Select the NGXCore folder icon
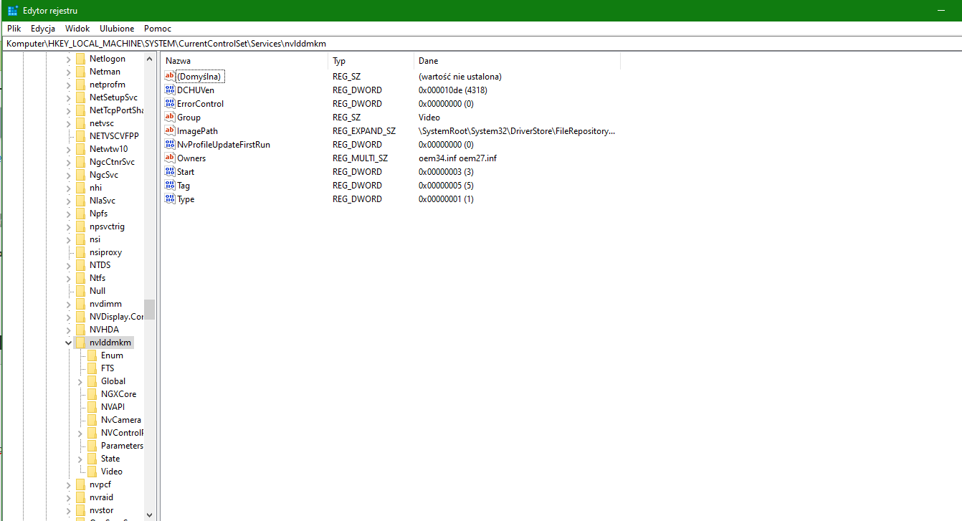Viewport: 962px width, 521px height. (x=92, y=394)
